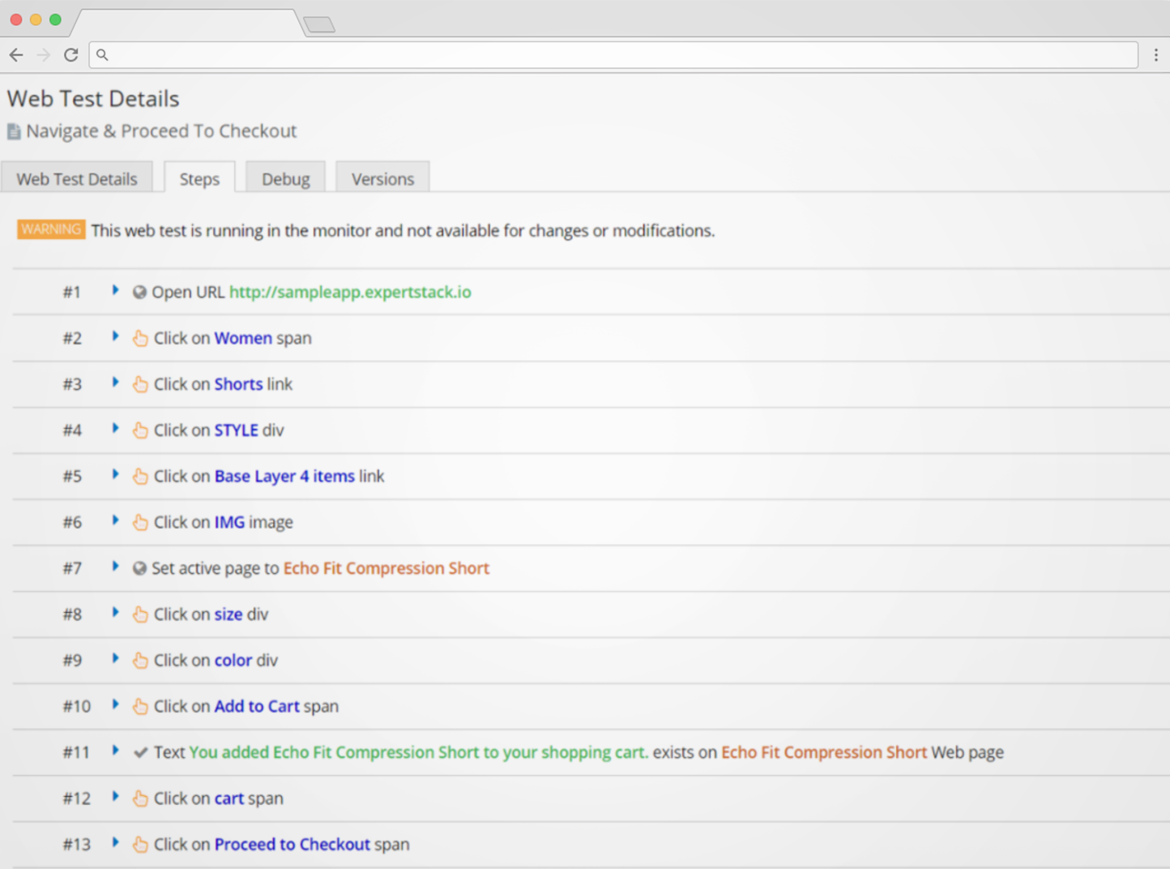Screen dimensions: 1170x869
Task: Switch to the Web Test Details tab
Action: (77, 179)
